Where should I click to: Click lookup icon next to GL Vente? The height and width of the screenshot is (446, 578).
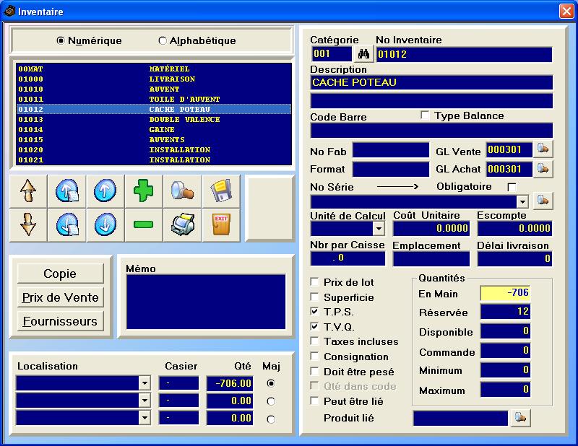[543, 149]
